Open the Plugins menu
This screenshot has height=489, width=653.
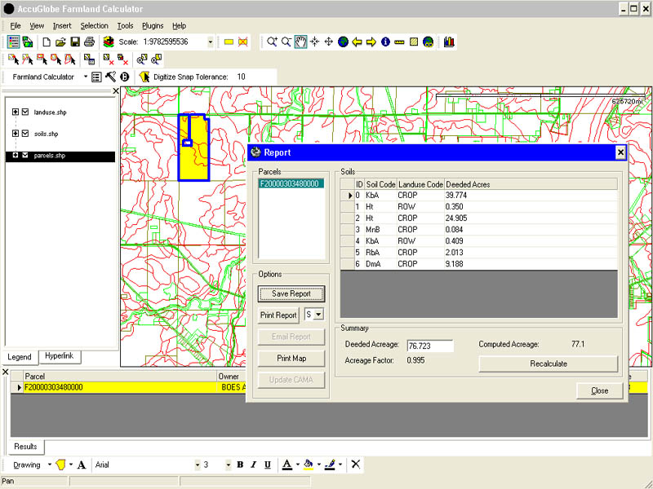[x=153, y=26]
